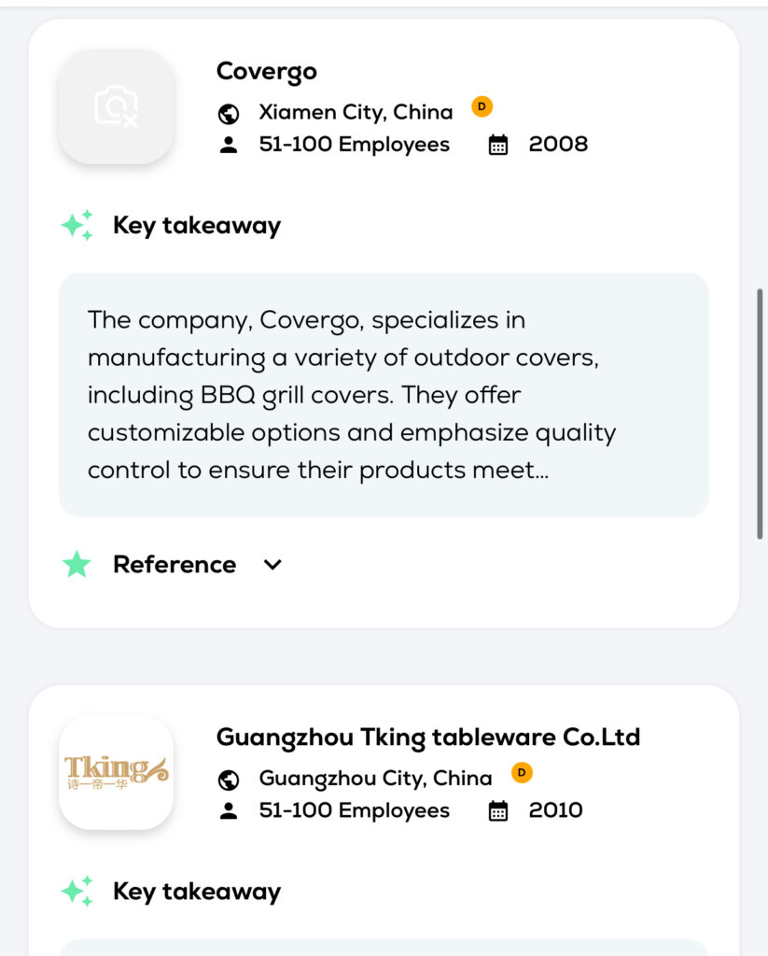The image size is (768, 956).
Task: Expand the Reference chevron in Covergo card
Action: (272, 564)
